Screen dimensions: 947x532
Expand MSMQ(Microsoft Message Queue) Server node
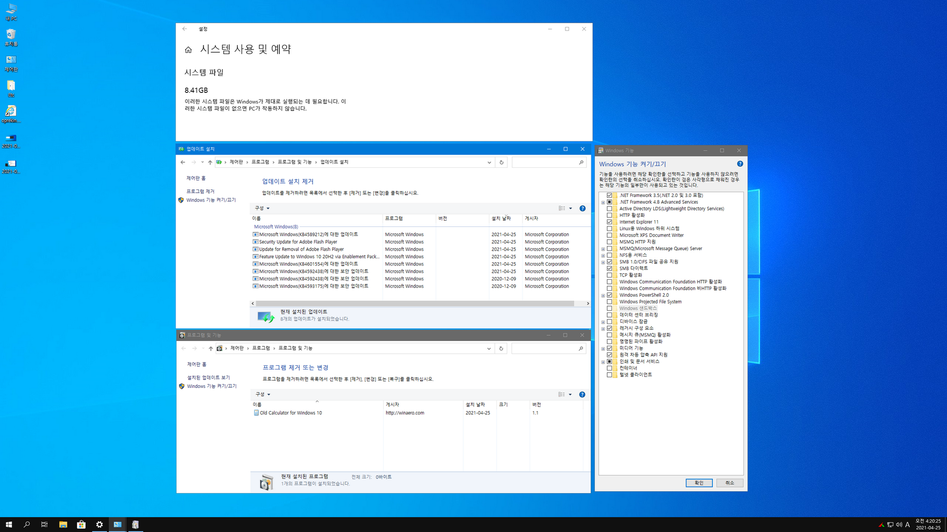(x=603, y=249)
